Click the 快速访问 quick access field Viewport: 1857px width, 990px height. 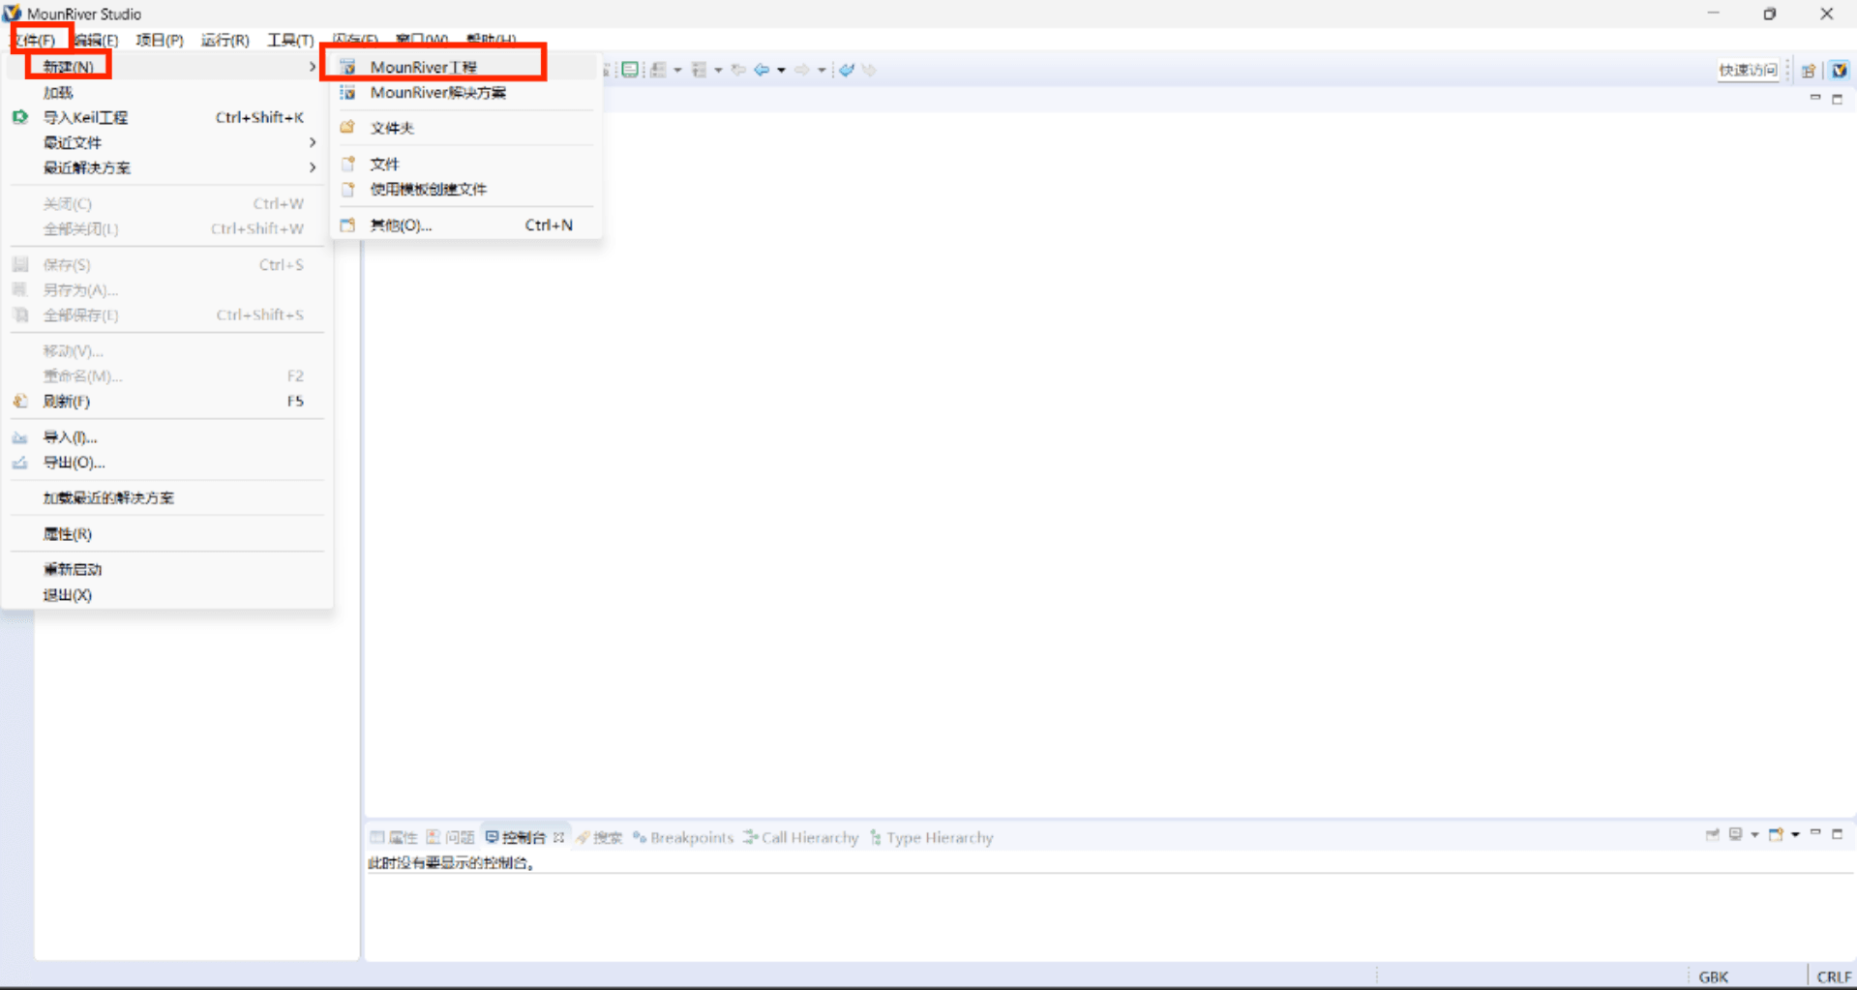(x=1747, y=70)
